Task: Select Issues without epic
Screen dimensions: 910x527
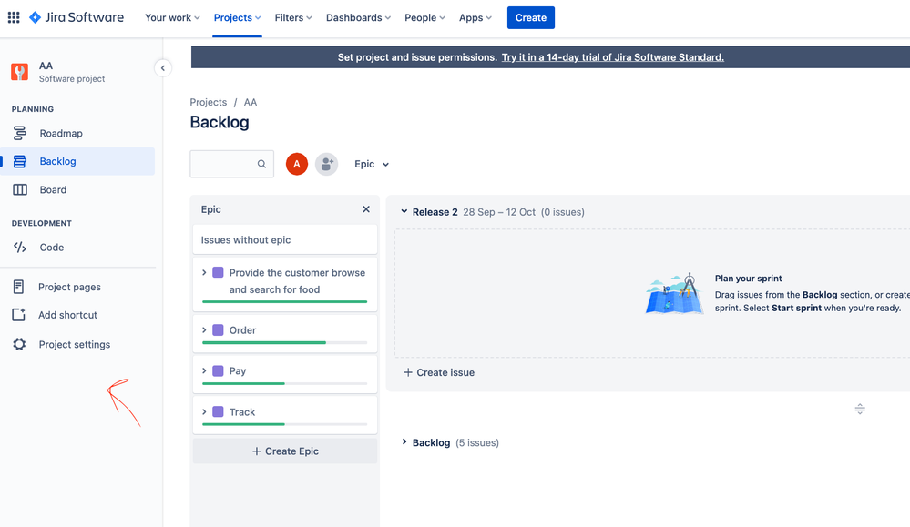Action: [285, 239]
